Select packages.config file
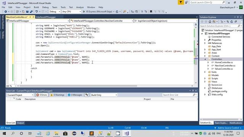244x137 pixels. [x=219, y=91]
